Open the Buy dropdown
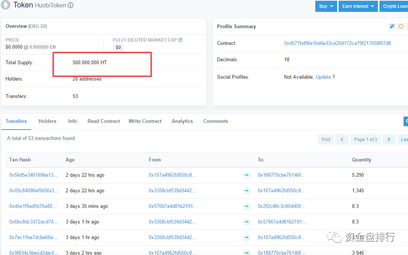 326,6
